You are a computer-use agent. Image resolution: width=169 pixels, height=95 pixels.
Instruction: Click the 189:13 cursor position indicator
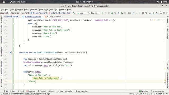pos(132,94)
